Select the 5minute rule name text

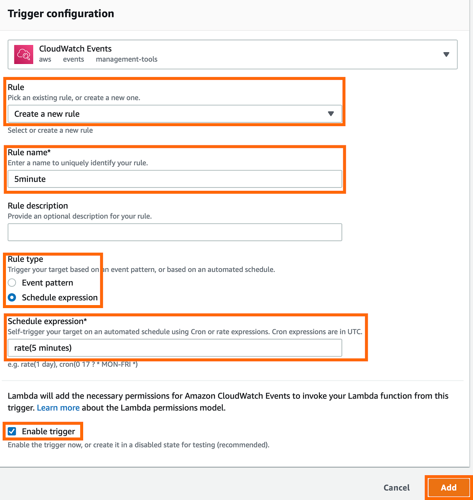pos(30,179)
